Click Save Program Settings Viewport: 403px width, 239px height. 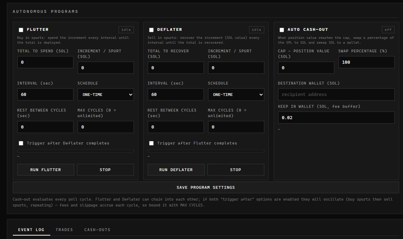click(206, 187)
